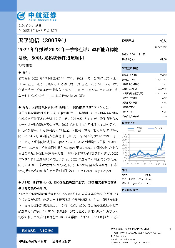Screen dimensions: 175x248
Task: Click the page number 1 at bottom right
Action: [170, 229]
